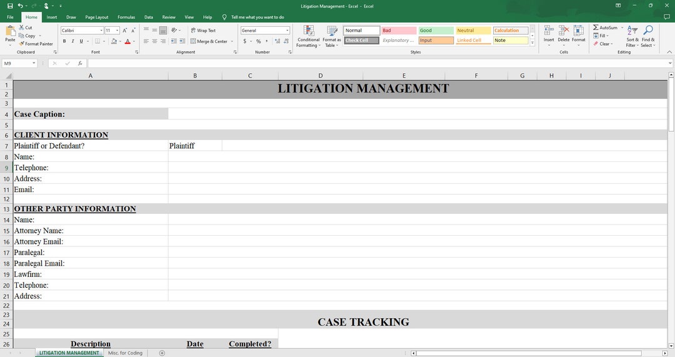Increase the font size

click(x=125, y=31)
